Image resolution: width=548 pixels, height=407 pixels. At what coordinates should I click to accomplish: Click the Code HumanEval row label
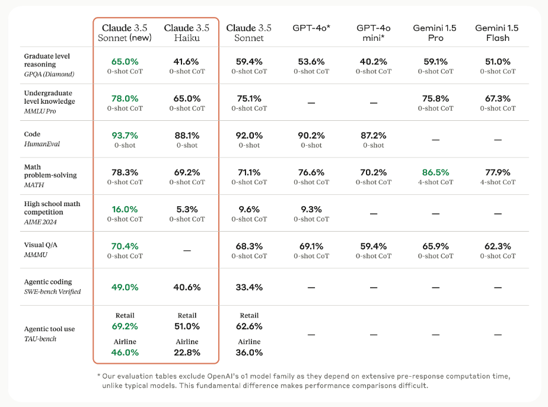tap(42, 139)
